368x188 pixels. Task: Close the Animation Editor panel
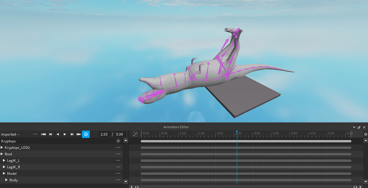pyautogui.click(x=364, y=127)
